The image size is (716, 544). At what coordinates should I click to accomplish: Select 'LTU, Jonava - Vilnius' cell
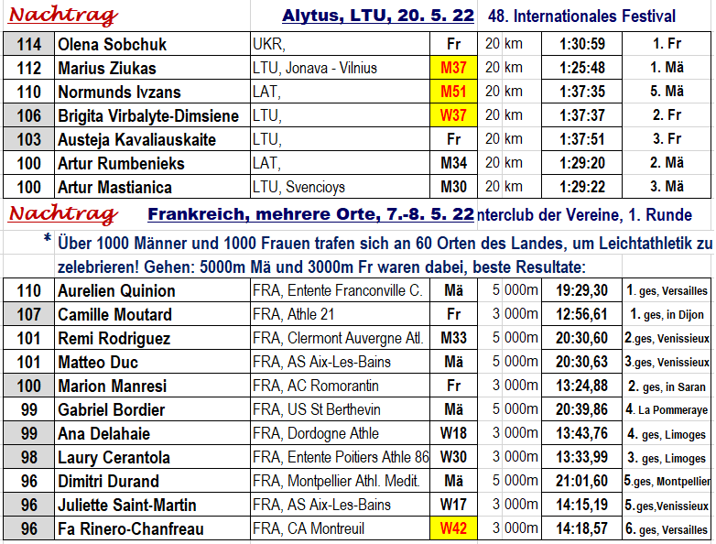point(340,68)
